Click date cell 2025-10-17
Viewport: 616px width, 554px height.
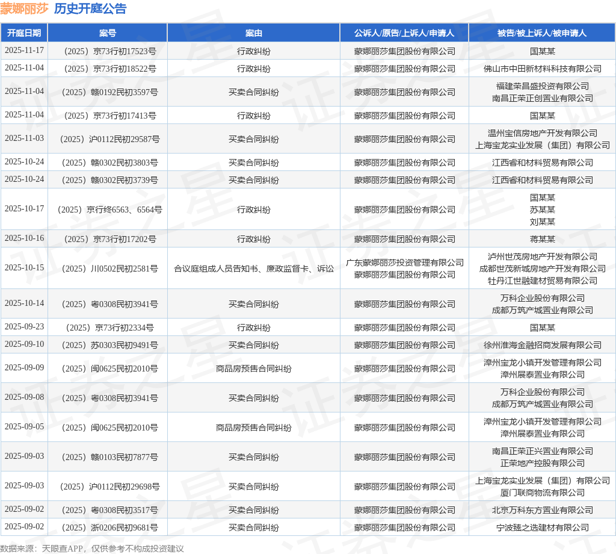tap(24, 208)
